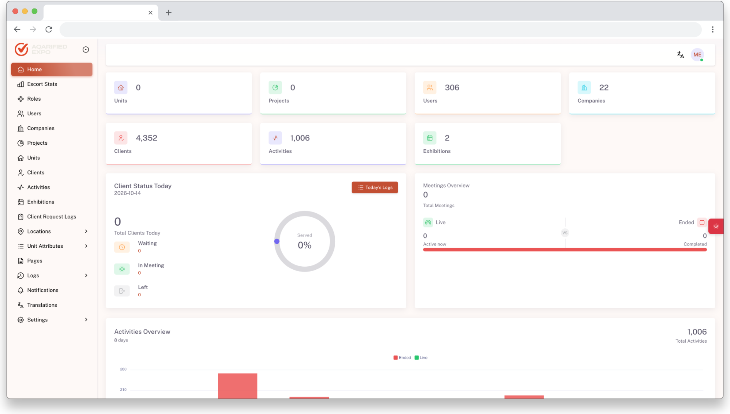This screenshot has width=730, height=414.
Task: Click the Ended meetings square icon
Action: point(702,223)
